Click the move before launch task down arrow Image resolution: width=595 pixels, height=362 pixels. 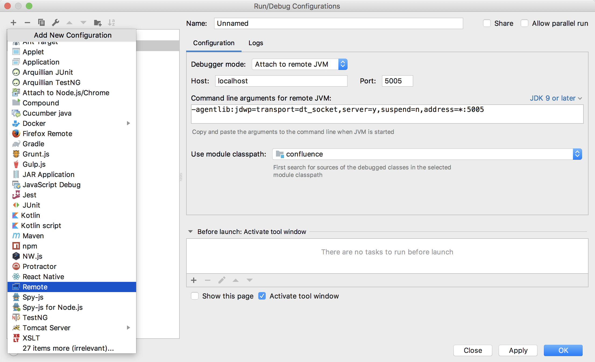tap(250, 280)
